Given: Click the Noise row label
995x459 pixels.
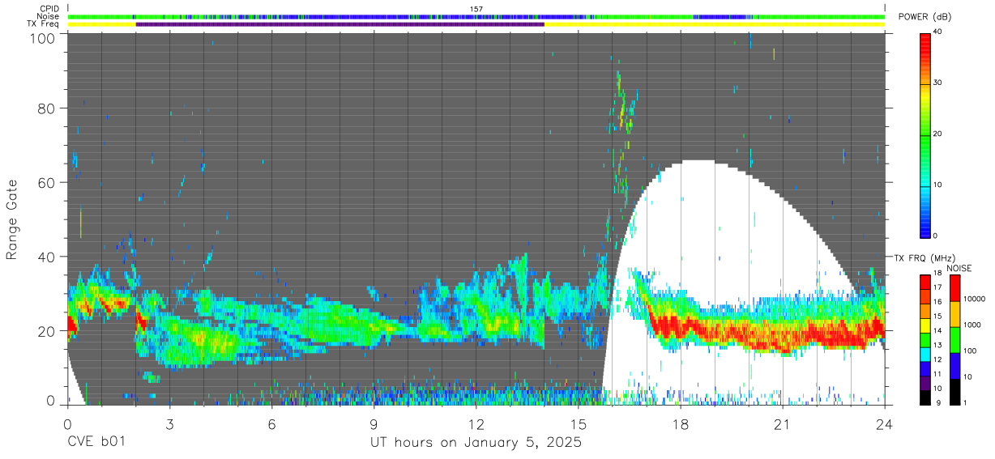Looking at the screenshot, I should click(47, 16).
